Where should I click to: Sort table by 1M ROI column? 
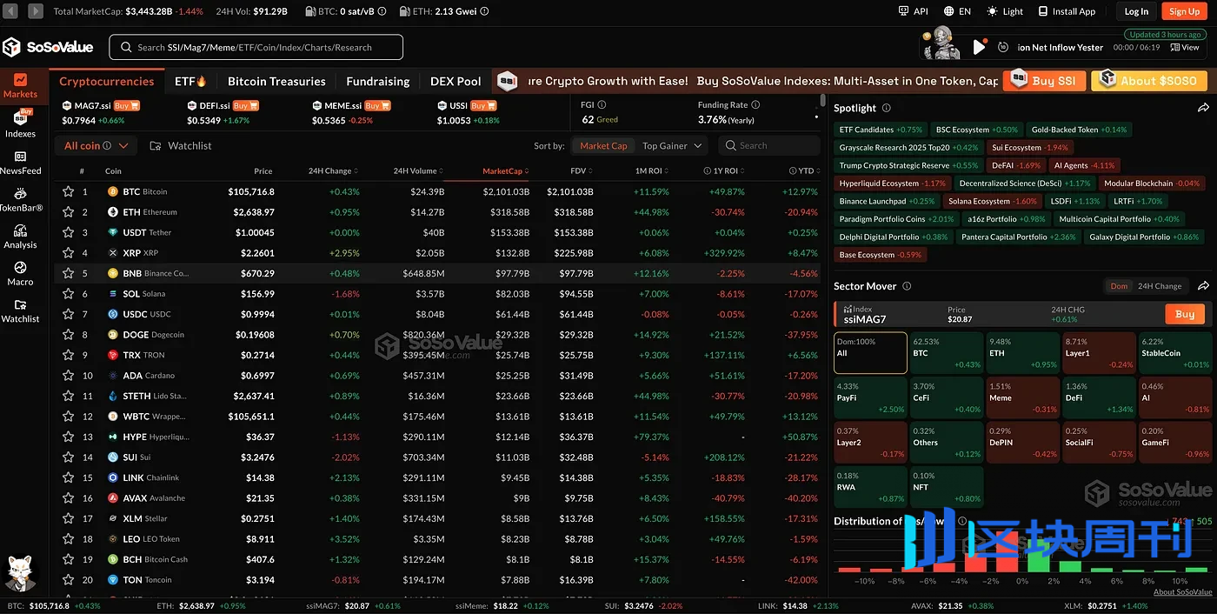pyautogui.click(x=653, y=171)
